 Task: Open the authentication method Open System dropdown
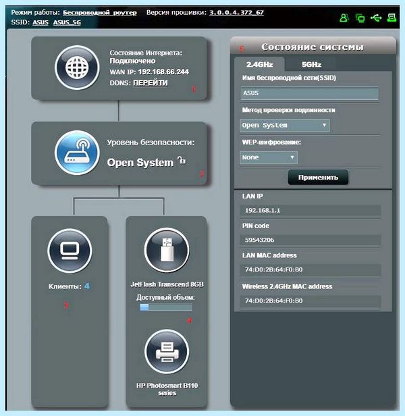(285, 125)
